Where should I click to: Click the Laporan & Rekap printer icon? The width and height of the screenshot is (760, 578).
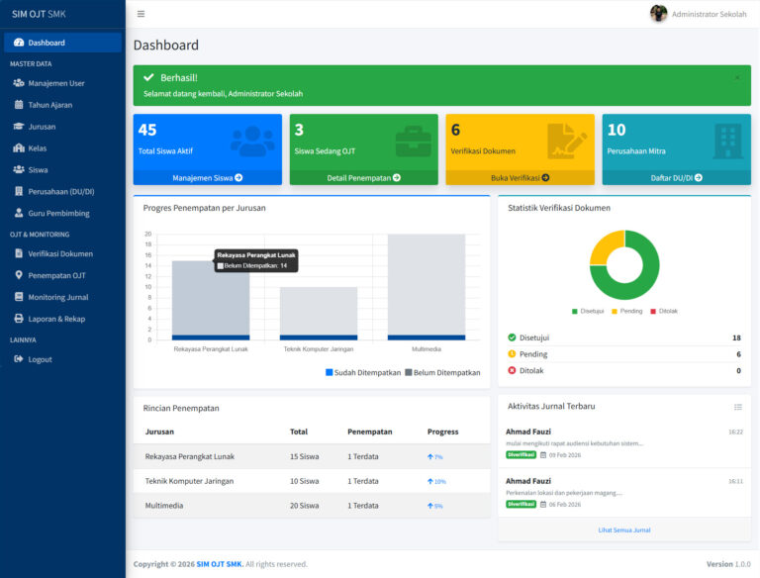click(19, 319)
